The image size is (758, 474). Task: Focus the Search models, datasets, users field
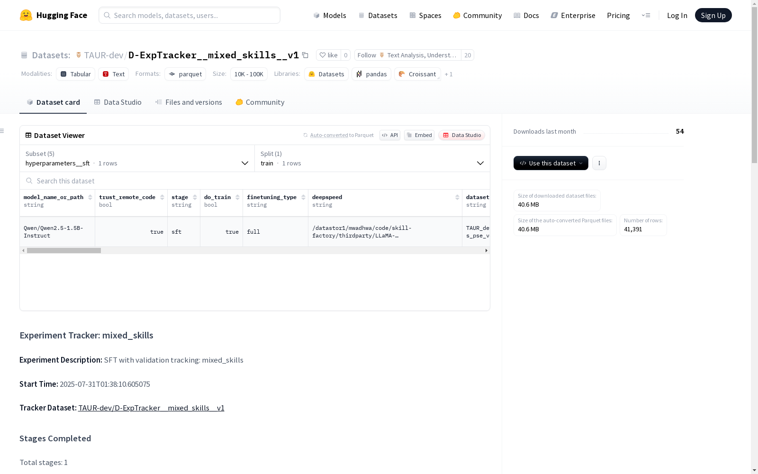(x=189, y=15)
